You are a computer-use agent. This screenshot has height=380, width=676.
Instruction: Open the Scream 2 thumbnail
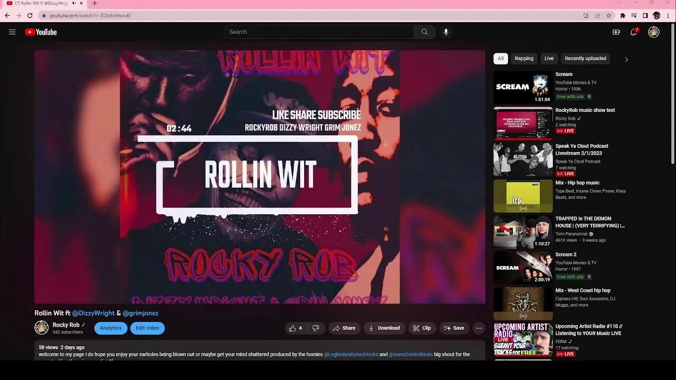(x=523, y=268)
